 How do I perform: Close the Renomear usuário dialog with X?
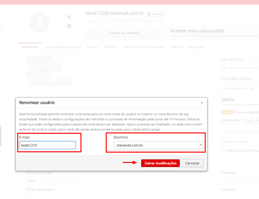[202, 103]
